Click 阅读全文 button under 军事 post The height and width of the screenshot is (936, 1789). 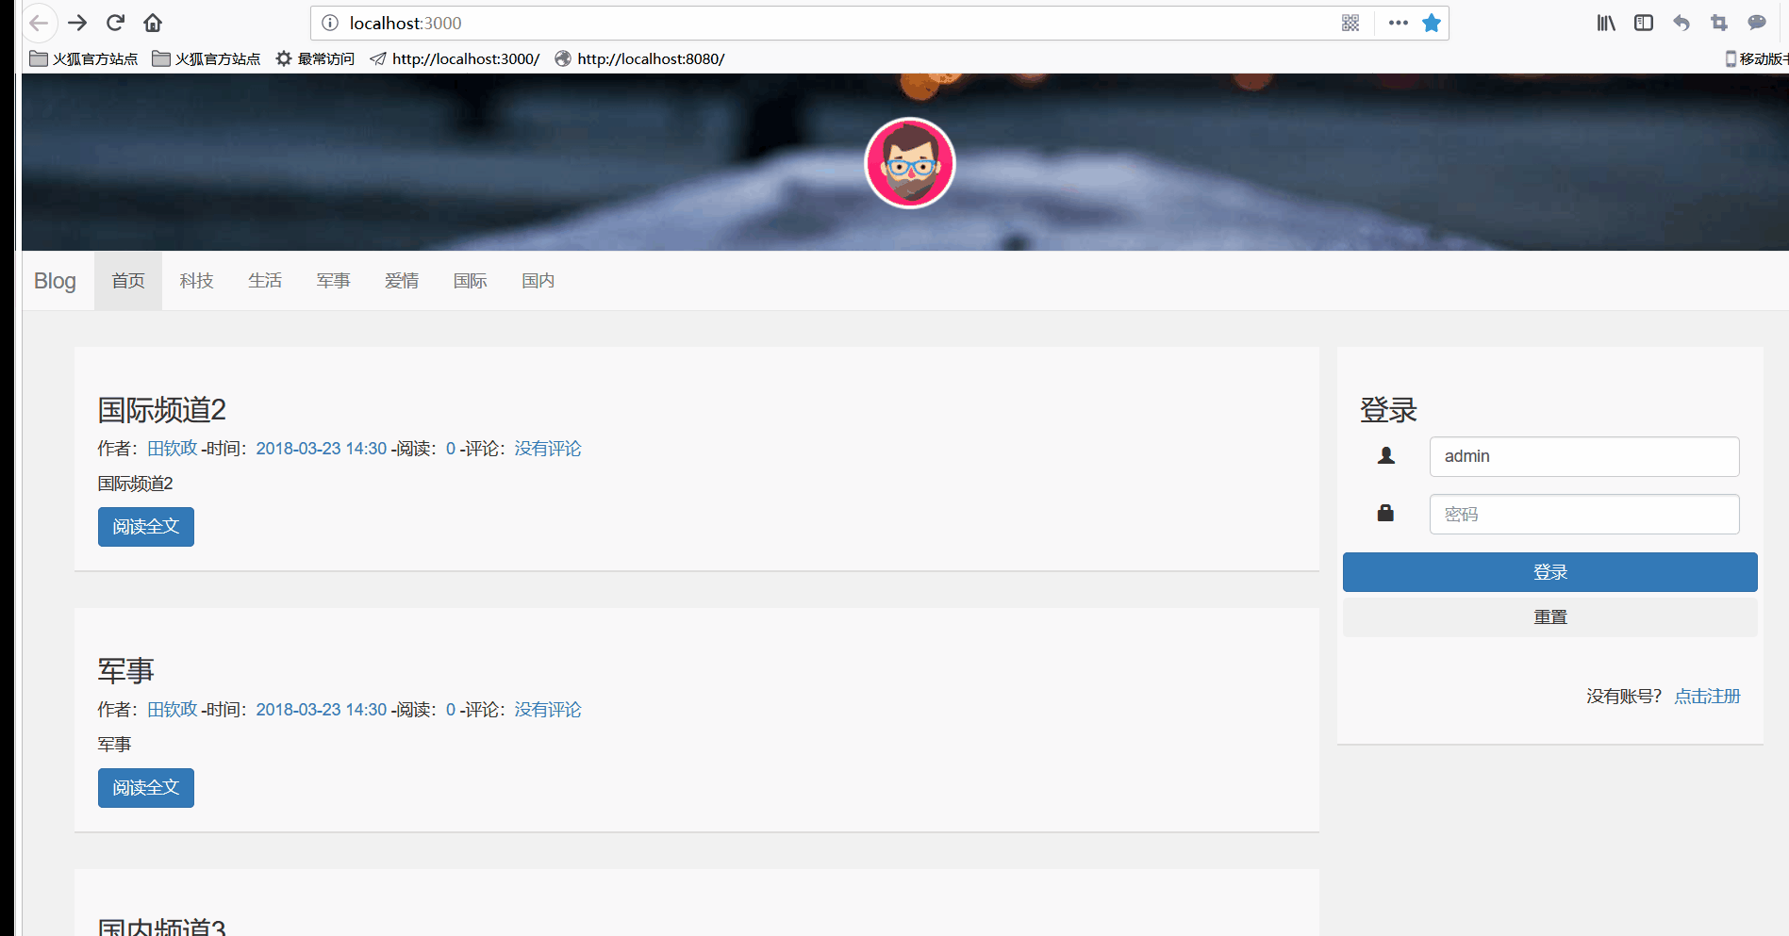[146, 788]
